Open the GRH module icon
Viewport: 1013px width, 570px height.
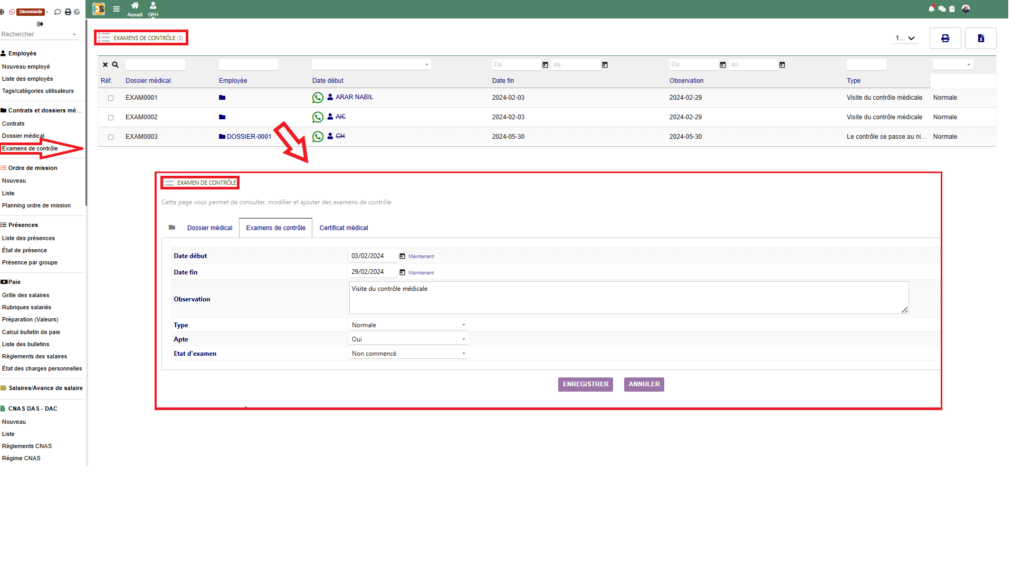click(x=153, y=9)
